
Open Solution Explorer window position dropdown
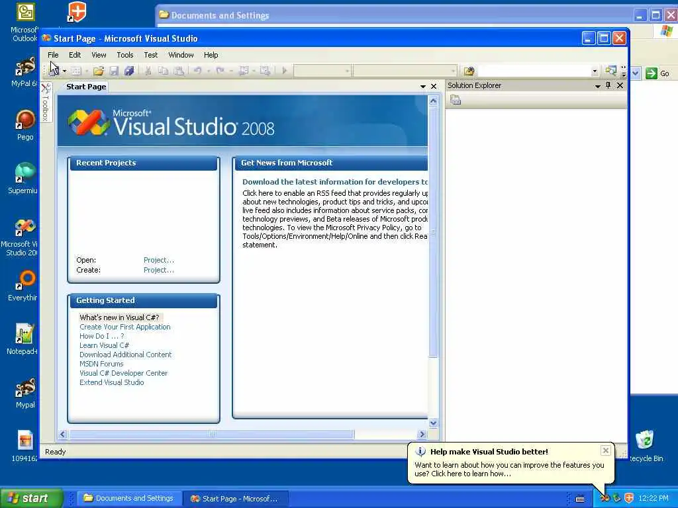(x=598, y=86)
